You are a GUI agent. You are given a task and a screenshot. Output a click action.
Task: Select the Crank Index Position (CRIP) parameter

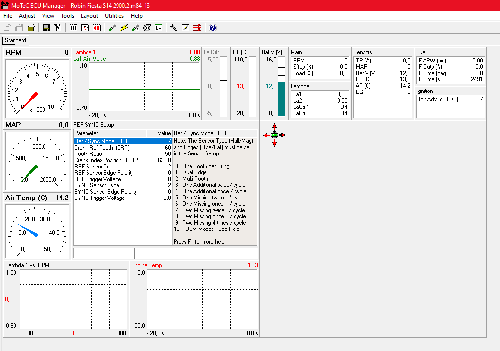tap(123, 160)
